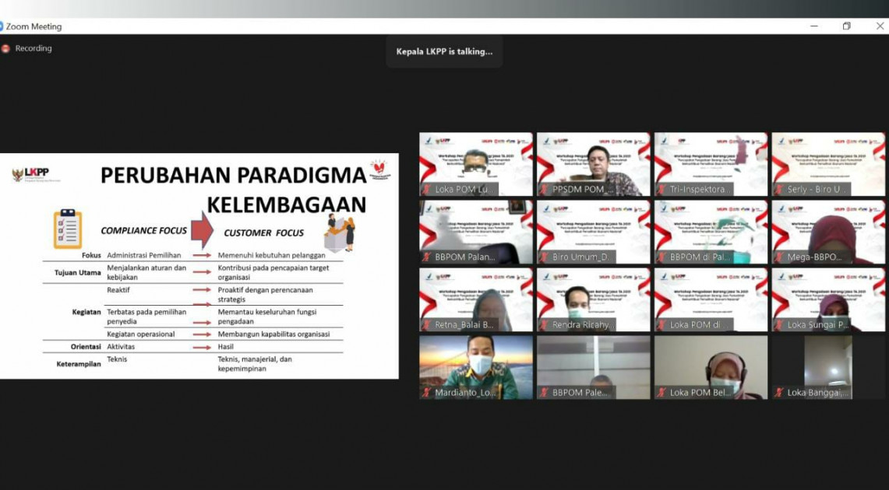Restore down the Zoom Meeting window
Viewport: 889px width, 490px height.
pos(846,26)
